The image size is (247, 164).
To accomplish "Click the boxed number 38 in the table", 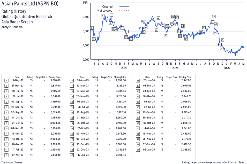I will 138,118.
